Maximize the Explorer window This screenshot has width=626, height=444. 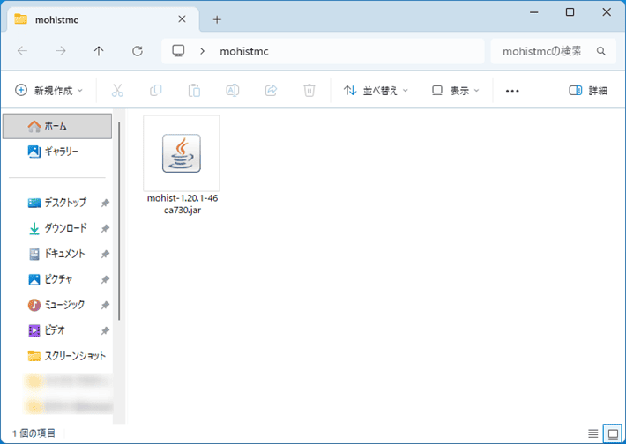pos(570,12)
